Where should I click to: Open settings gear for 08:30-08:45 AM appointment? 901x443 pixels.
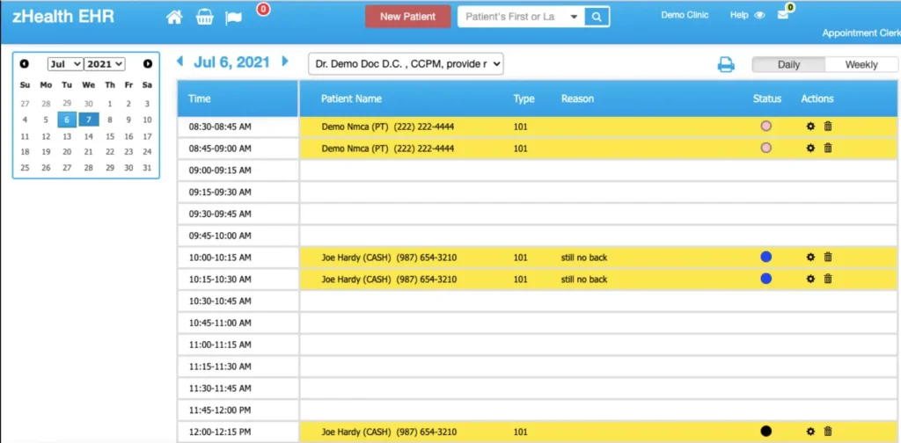(x=810, y=127)
